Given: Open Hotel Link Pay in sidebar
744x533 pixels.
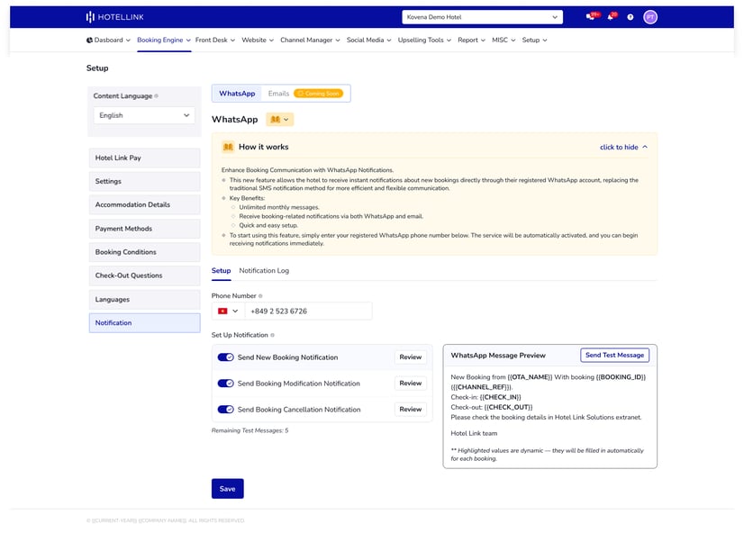Looking at the screenshot, I should pos(145,158).
